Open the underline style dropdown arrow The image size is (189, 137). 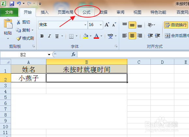(62, 36)
